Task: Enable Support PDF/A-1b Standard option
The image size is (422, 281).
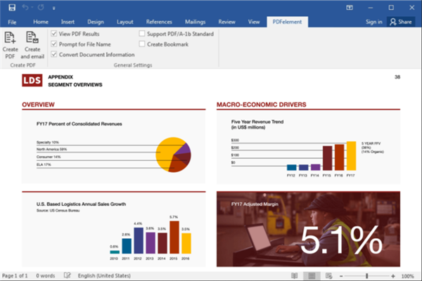Action: click(142, 33)
